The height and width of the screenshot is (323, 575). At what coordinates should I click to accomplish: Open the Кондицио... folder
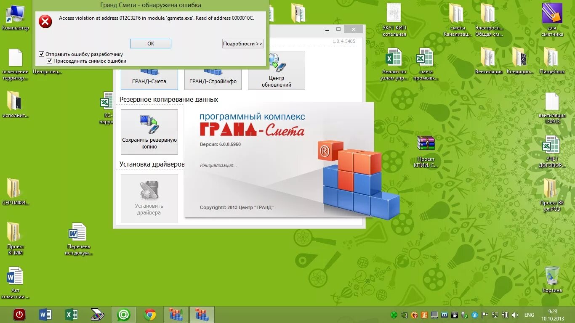(520, 61)
